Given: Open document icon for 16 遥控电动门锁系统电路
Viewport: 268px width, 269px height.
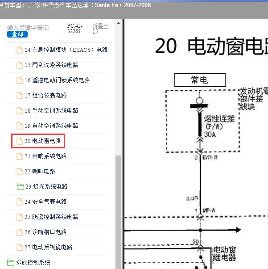Looking at the screenshot, I should (20, 80).
